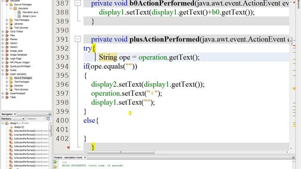Click the Login Page project icon
Screen dimensions: 301x169
pyautogui.click(x=7, y=58)
